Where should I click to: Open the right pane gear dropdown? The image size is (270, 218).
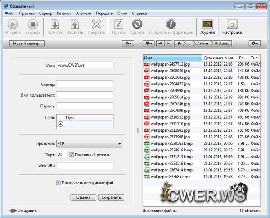(x=255, y=43)
